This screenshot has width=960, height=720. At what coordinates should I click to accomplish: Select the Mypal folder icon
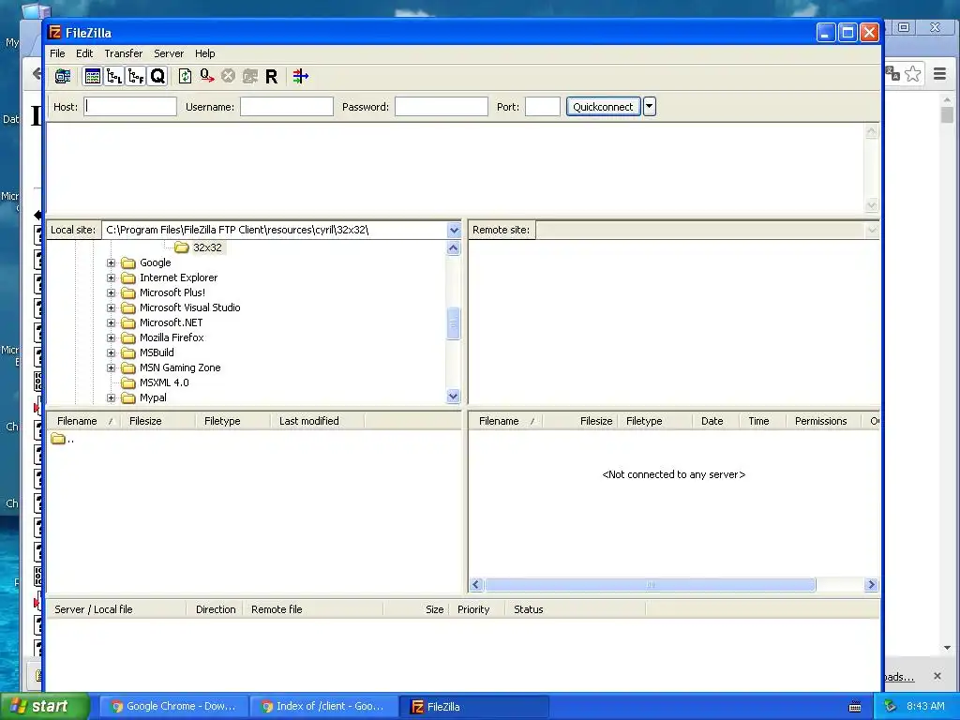pyautogui.click(x=127, y=397)
